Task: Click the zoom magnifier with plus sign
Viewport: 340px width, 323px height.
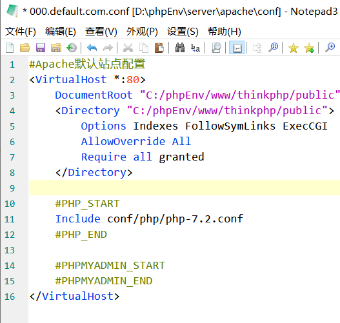Action: pyautogui.click(x=330, y=48)
